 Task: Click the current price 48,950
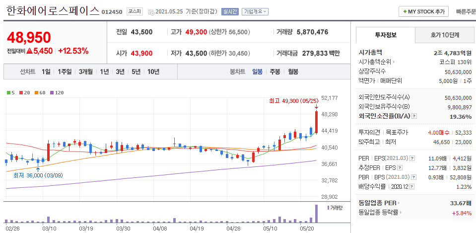point(29,37)
